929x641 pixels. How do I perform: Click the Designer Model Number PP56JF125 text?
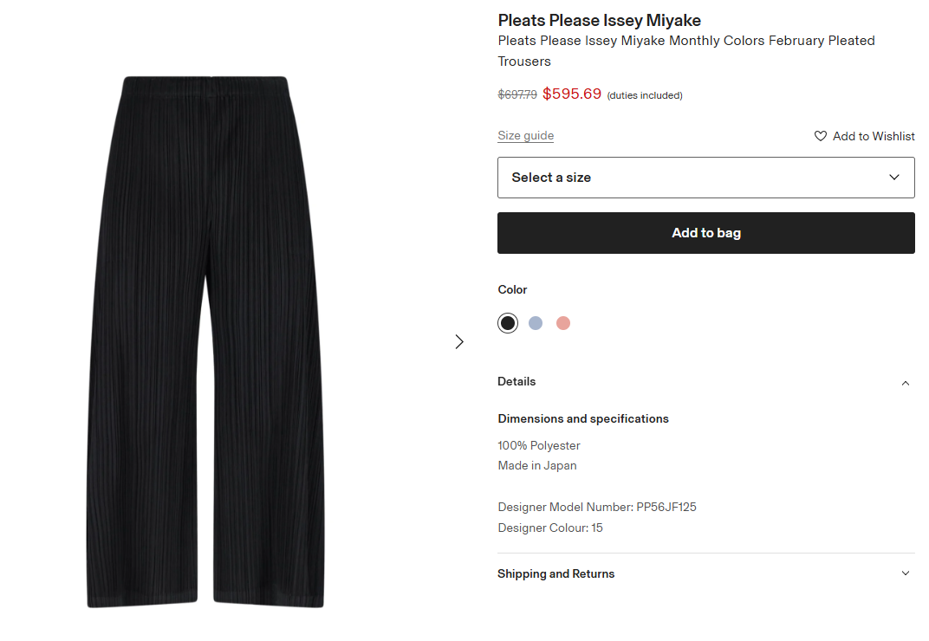coord(596,507)
